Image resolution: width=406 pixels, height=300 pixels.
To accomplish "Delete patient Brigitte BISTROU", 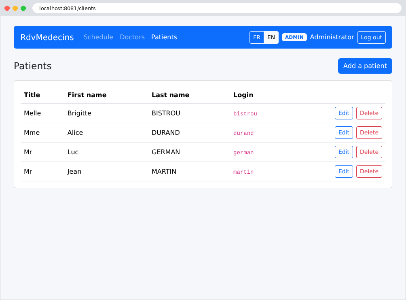I will pos(369,113).
